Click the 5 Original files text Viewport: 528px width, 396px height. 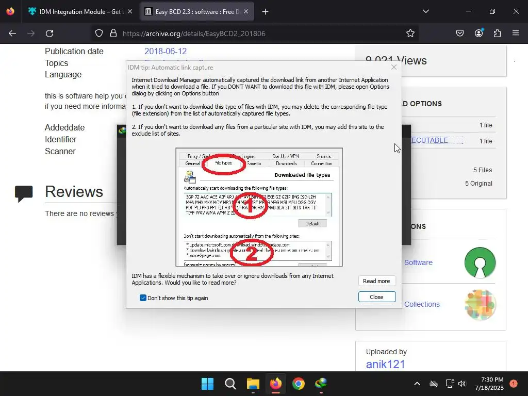point(478,184)
